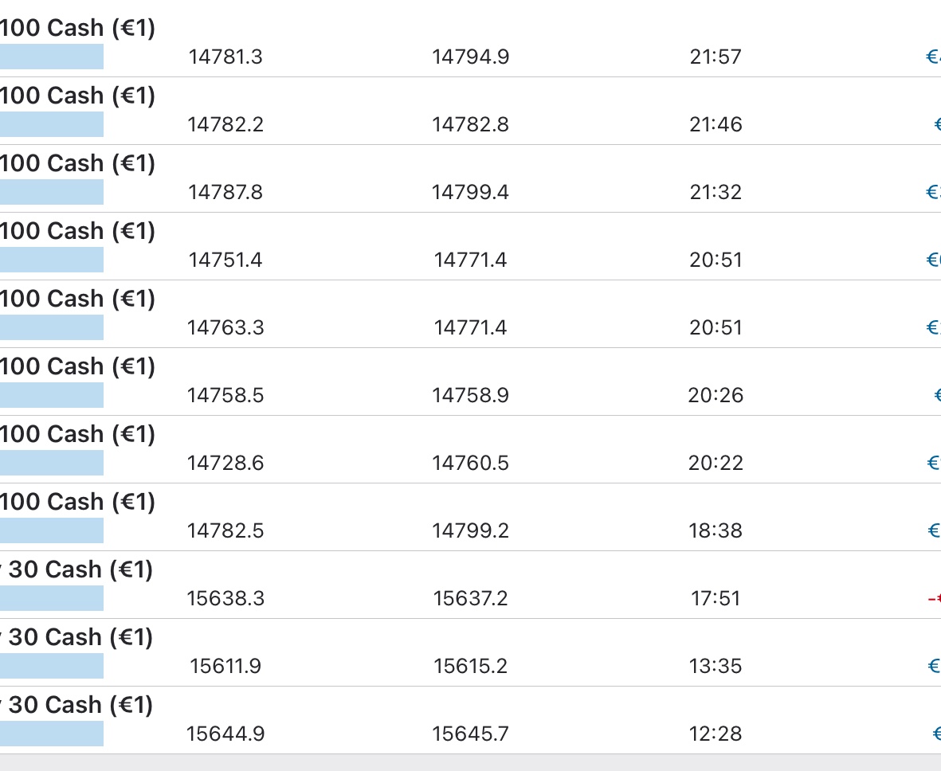
Task: Click the closing level 14758.9
Action: tap(470, 396)
